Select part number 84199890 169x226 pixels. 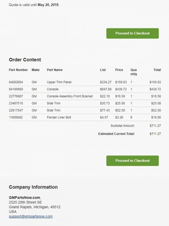(x=16, y=89)
